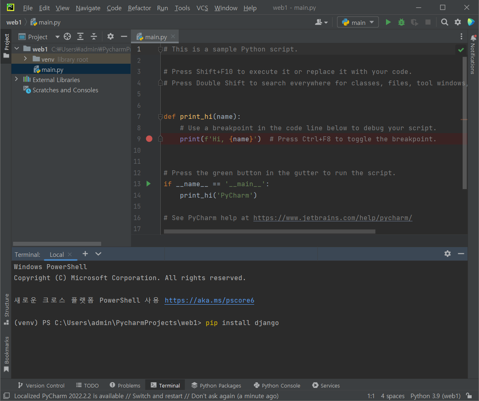Open Notifications bell in right sidebar
The height and width of the screenshot is (401, 479).
tap(473, 38)
